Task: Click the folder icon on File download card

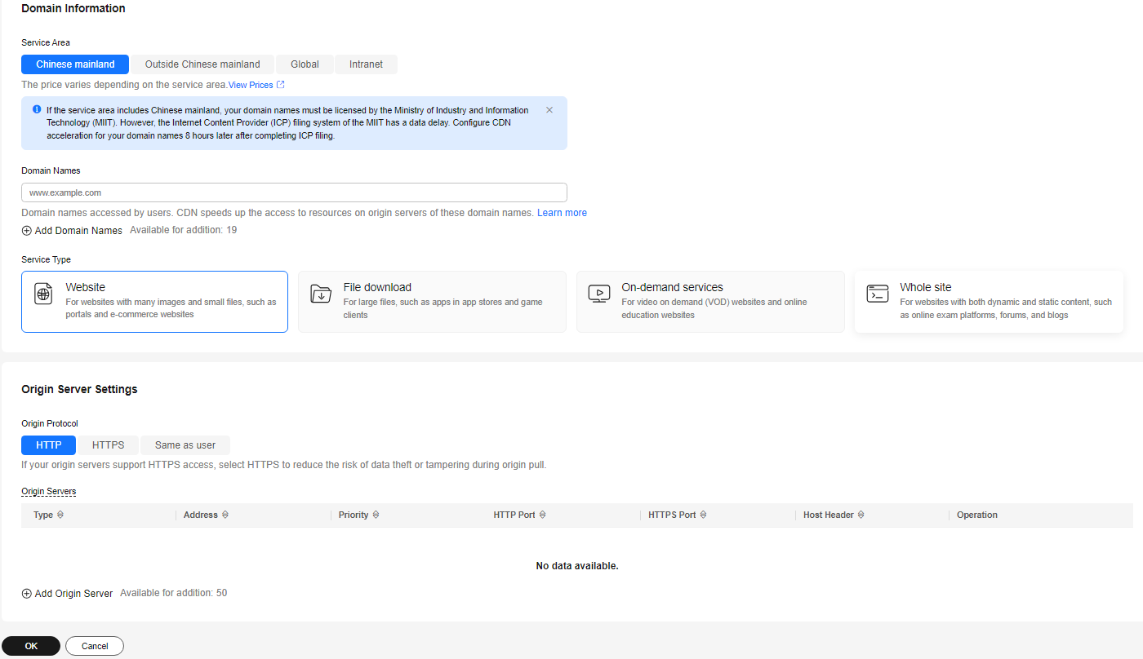Action: pyautogui.click(x=321, y=294)
